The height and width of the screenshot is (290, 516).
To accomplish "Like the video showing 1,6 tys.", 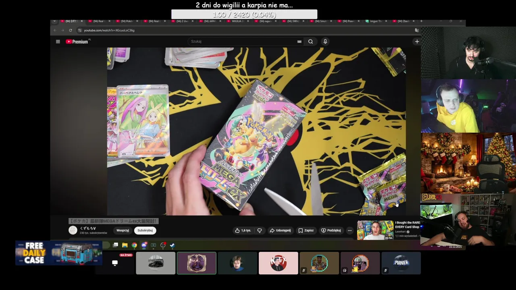I will point(243,230).
